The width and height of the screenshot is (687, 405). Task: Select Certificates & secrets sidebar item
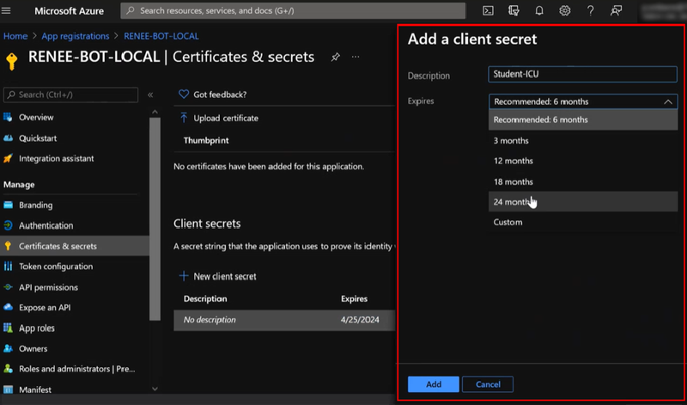pos(75,246)
